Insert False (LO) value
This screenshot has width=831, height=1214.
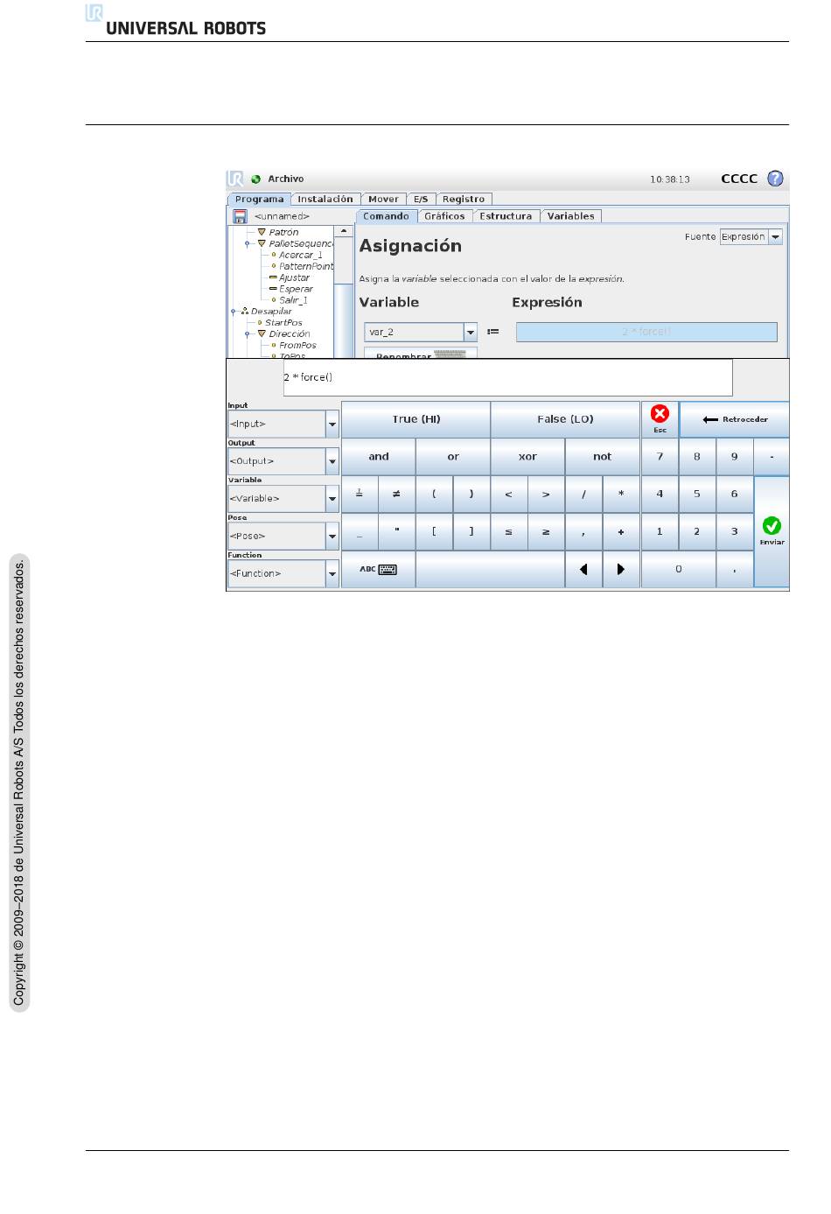pos(565,419)
